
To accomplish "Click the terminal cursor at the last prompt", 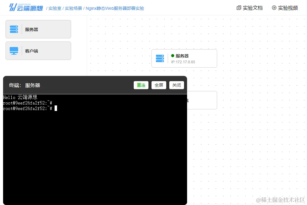I will (x=56, y=108).
